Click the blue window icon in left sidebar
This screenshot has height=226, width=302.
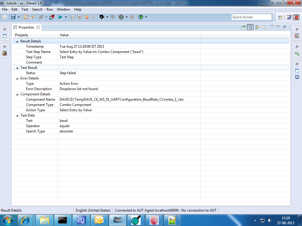(5, 36)
